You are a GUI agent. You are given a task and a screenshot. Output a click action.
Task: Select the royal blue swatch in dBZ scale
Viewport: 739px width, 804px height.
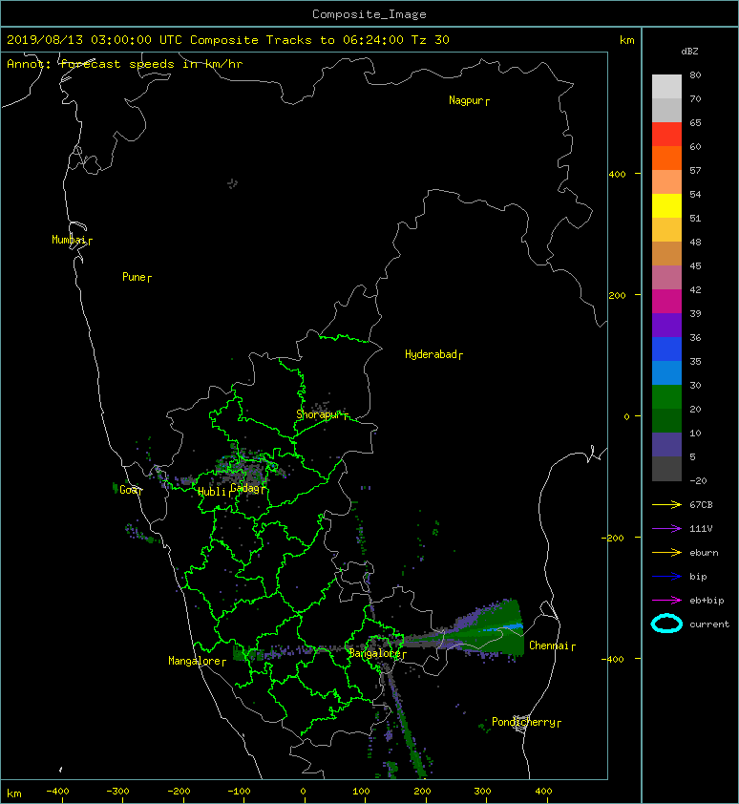tap(666, 349)
